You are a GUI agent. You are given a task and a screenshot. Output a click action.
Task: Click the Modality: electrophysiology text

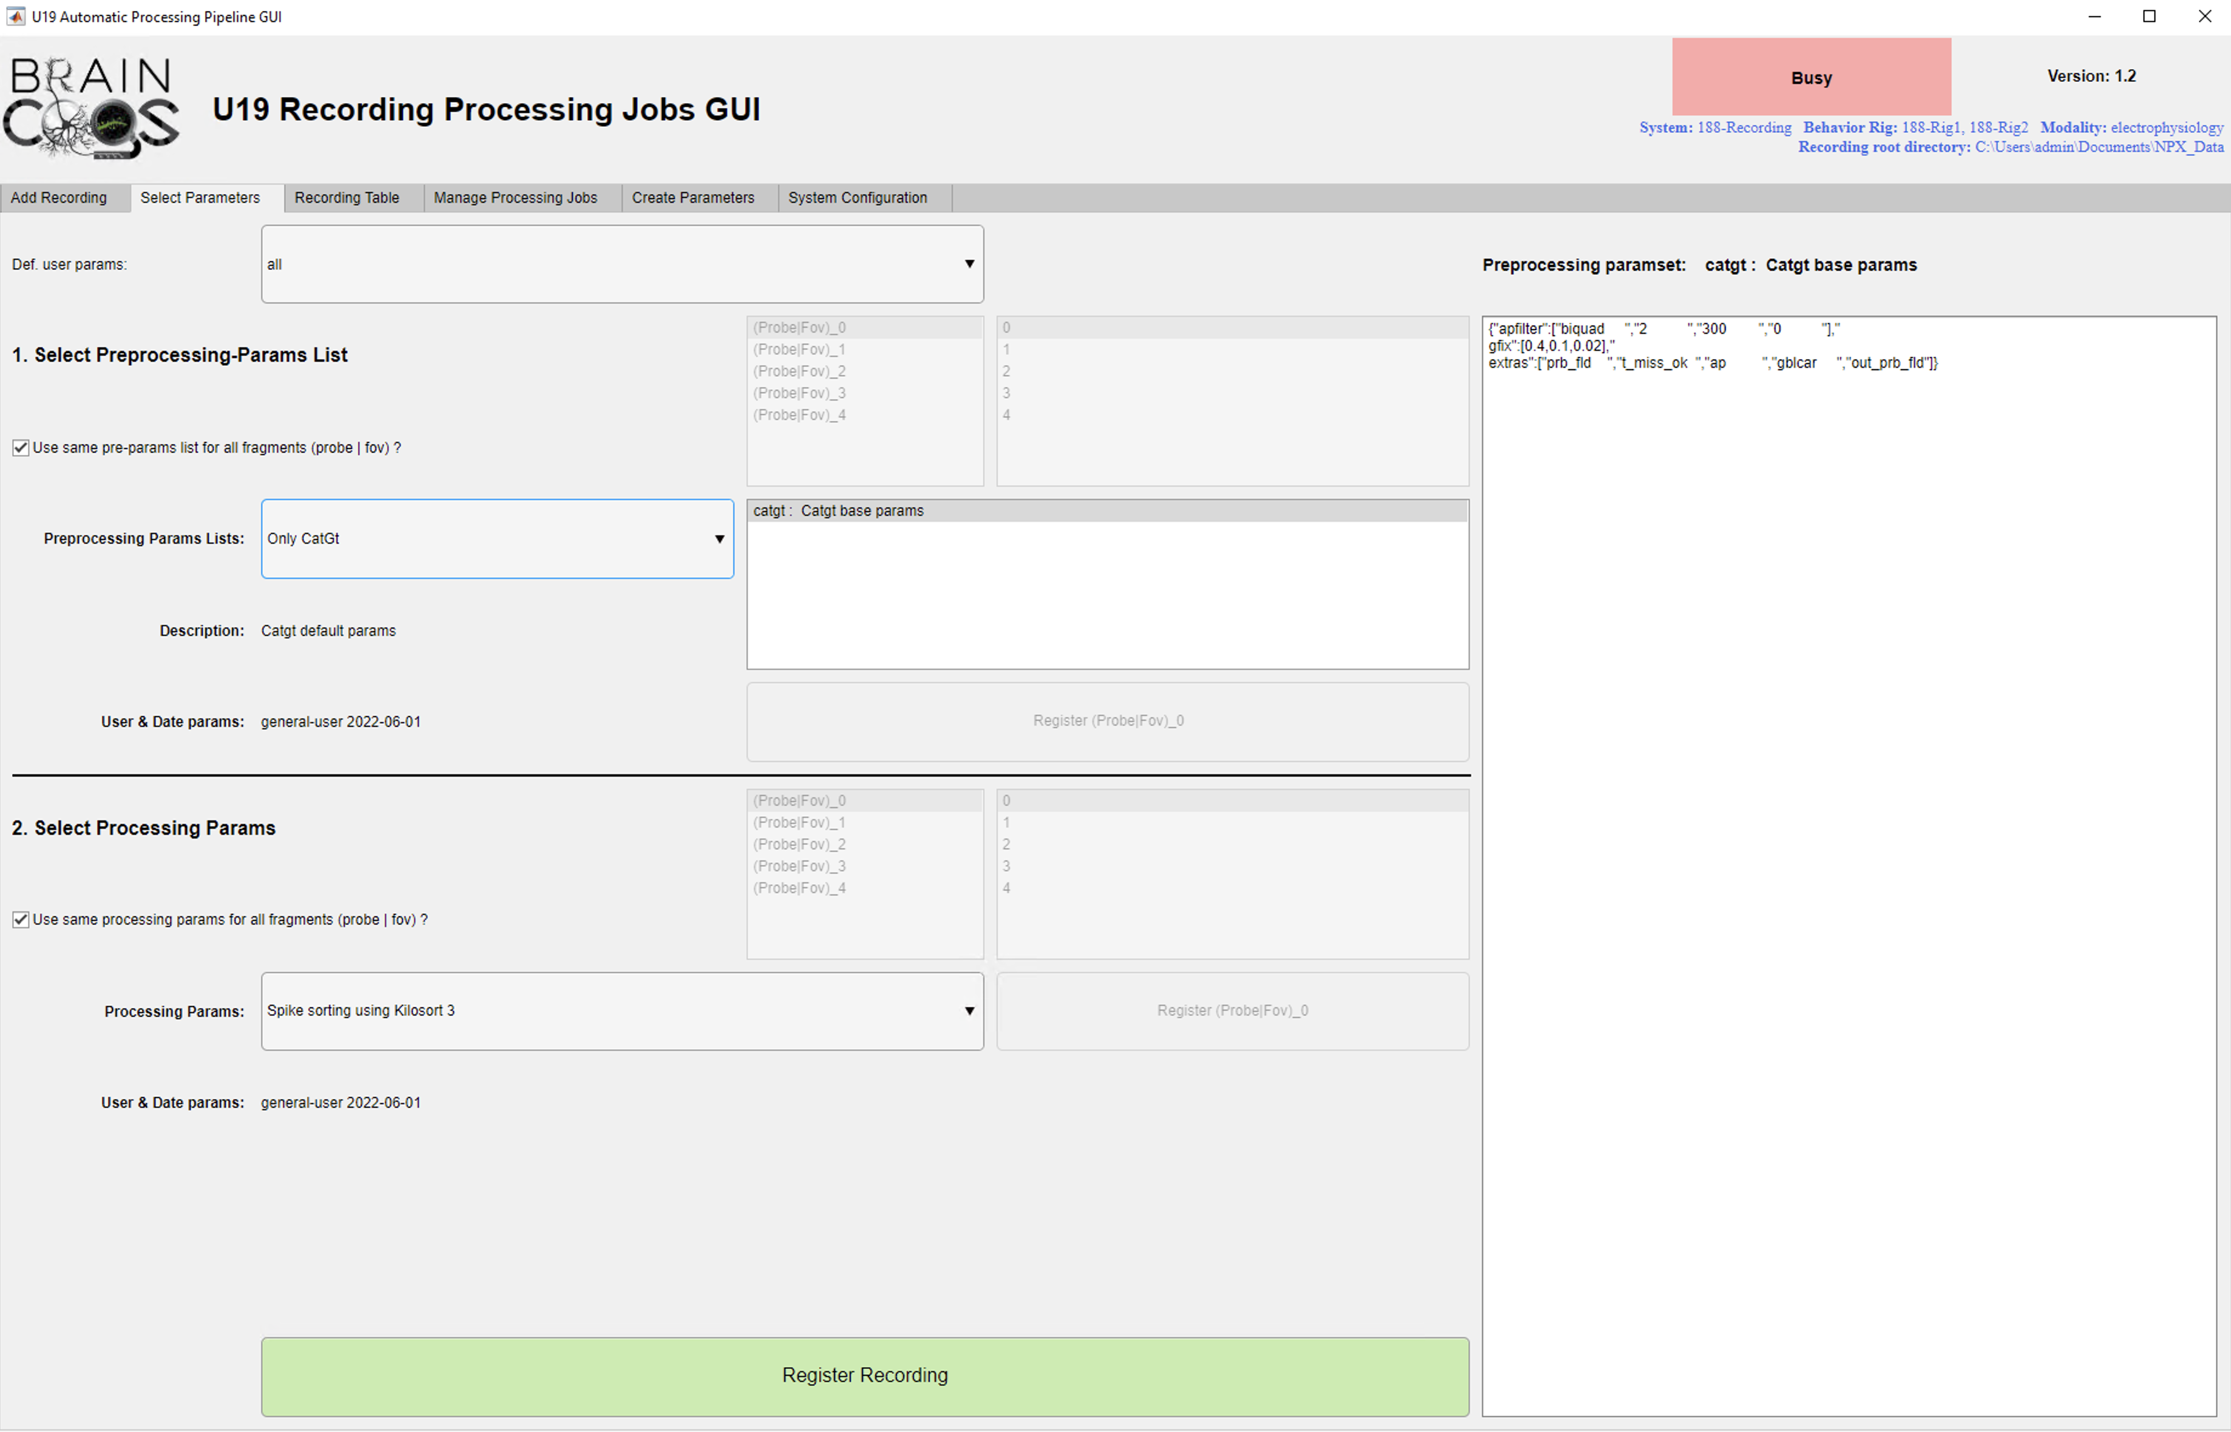click(2131, 127)
